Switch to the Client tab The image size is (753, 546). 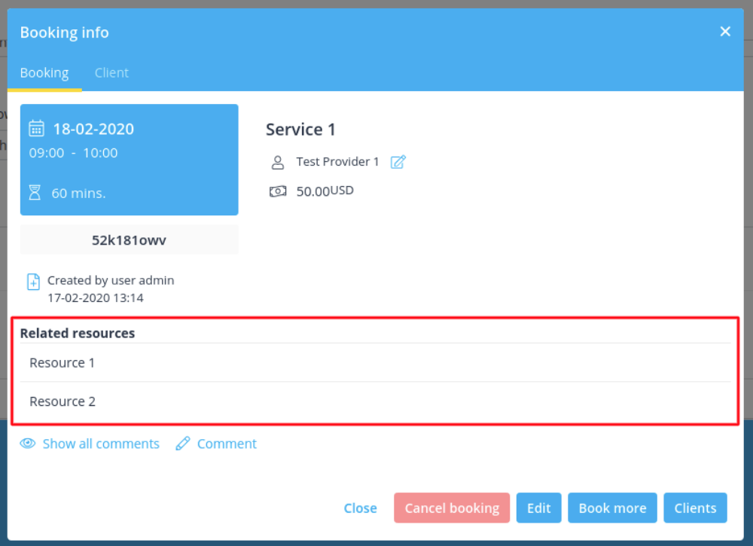[x=111, y=73]
